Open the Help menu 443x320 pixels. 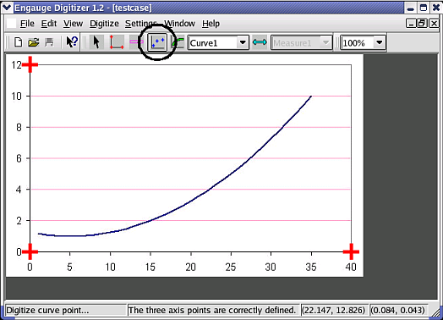click(211, 24)
